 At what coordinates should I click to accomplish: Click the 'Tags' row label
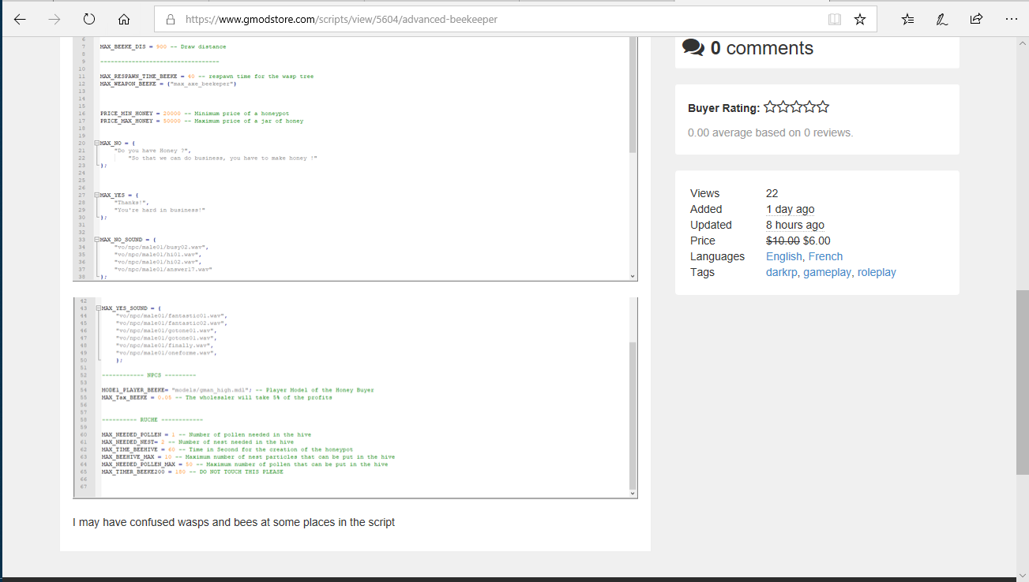pos(702,272)
